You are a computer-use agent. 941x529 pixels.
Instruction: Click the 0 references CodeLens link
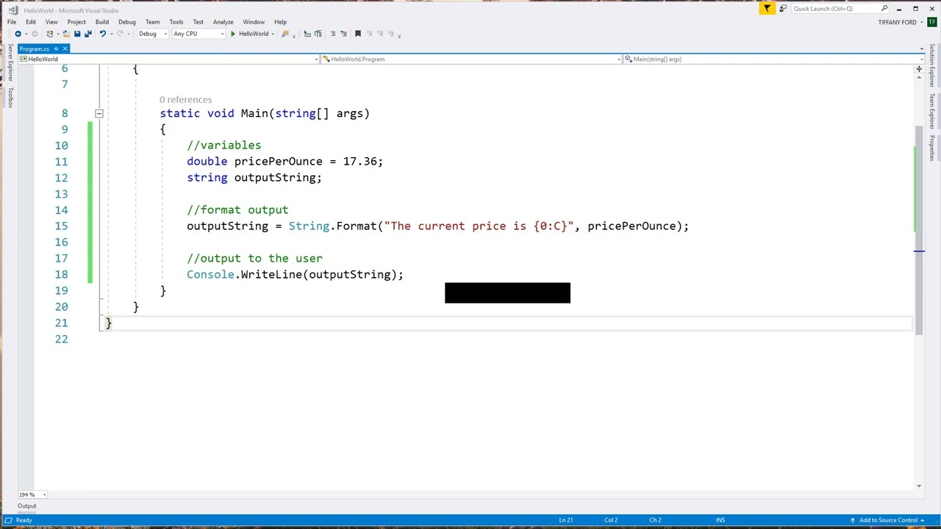pyautogui.click(x=185, y=100)
